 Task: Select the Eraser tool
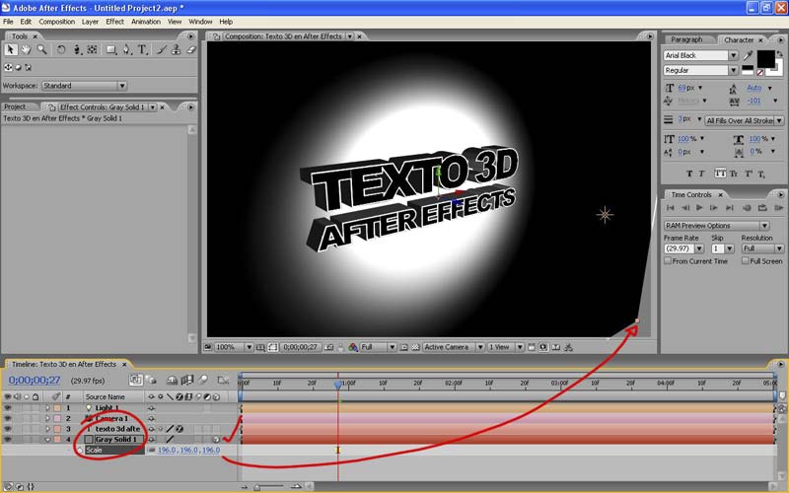pos(190,50)
